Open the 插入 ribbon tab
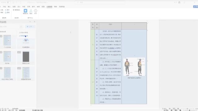The height and width of the screenshot is (111, 198). pos(9,7)
